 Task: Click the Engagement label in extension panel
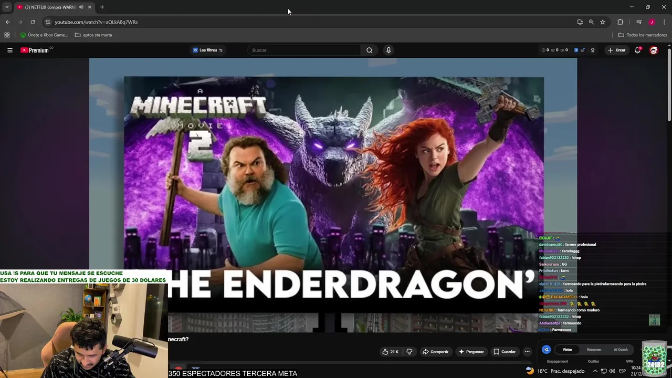[557, 361]
